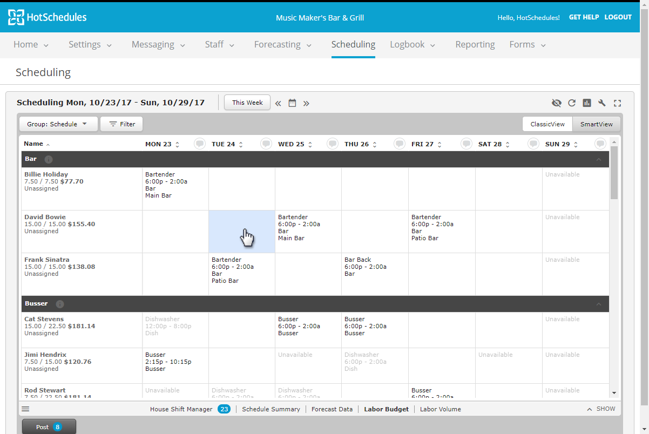Open the bar chart stats icon

coord(587,103)
